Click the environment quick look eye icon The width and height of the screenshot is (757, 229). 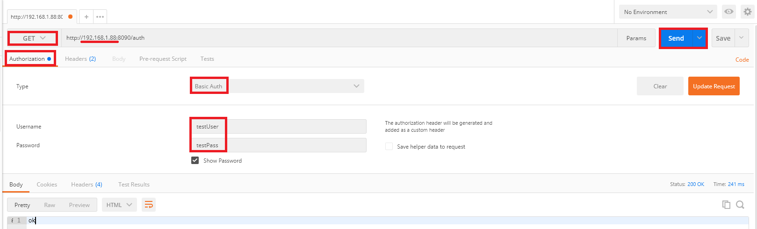click(728, 12)
